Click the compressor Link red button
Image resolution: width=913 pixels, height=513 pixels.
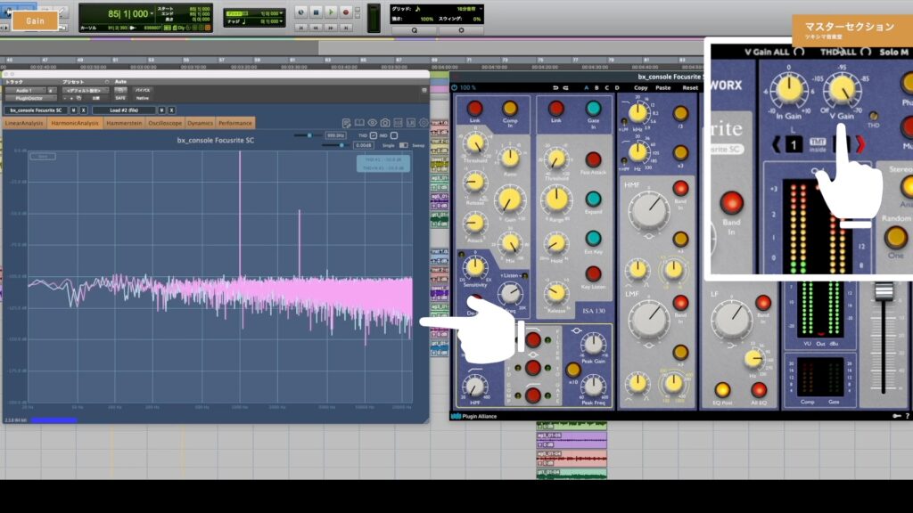click(x=474, y=108)
